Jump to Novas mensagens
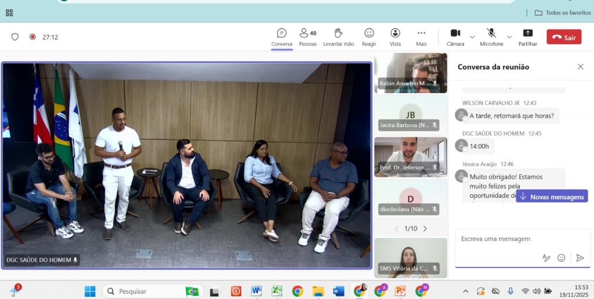This screenshot has height=299, width=594. pos(552,197)
